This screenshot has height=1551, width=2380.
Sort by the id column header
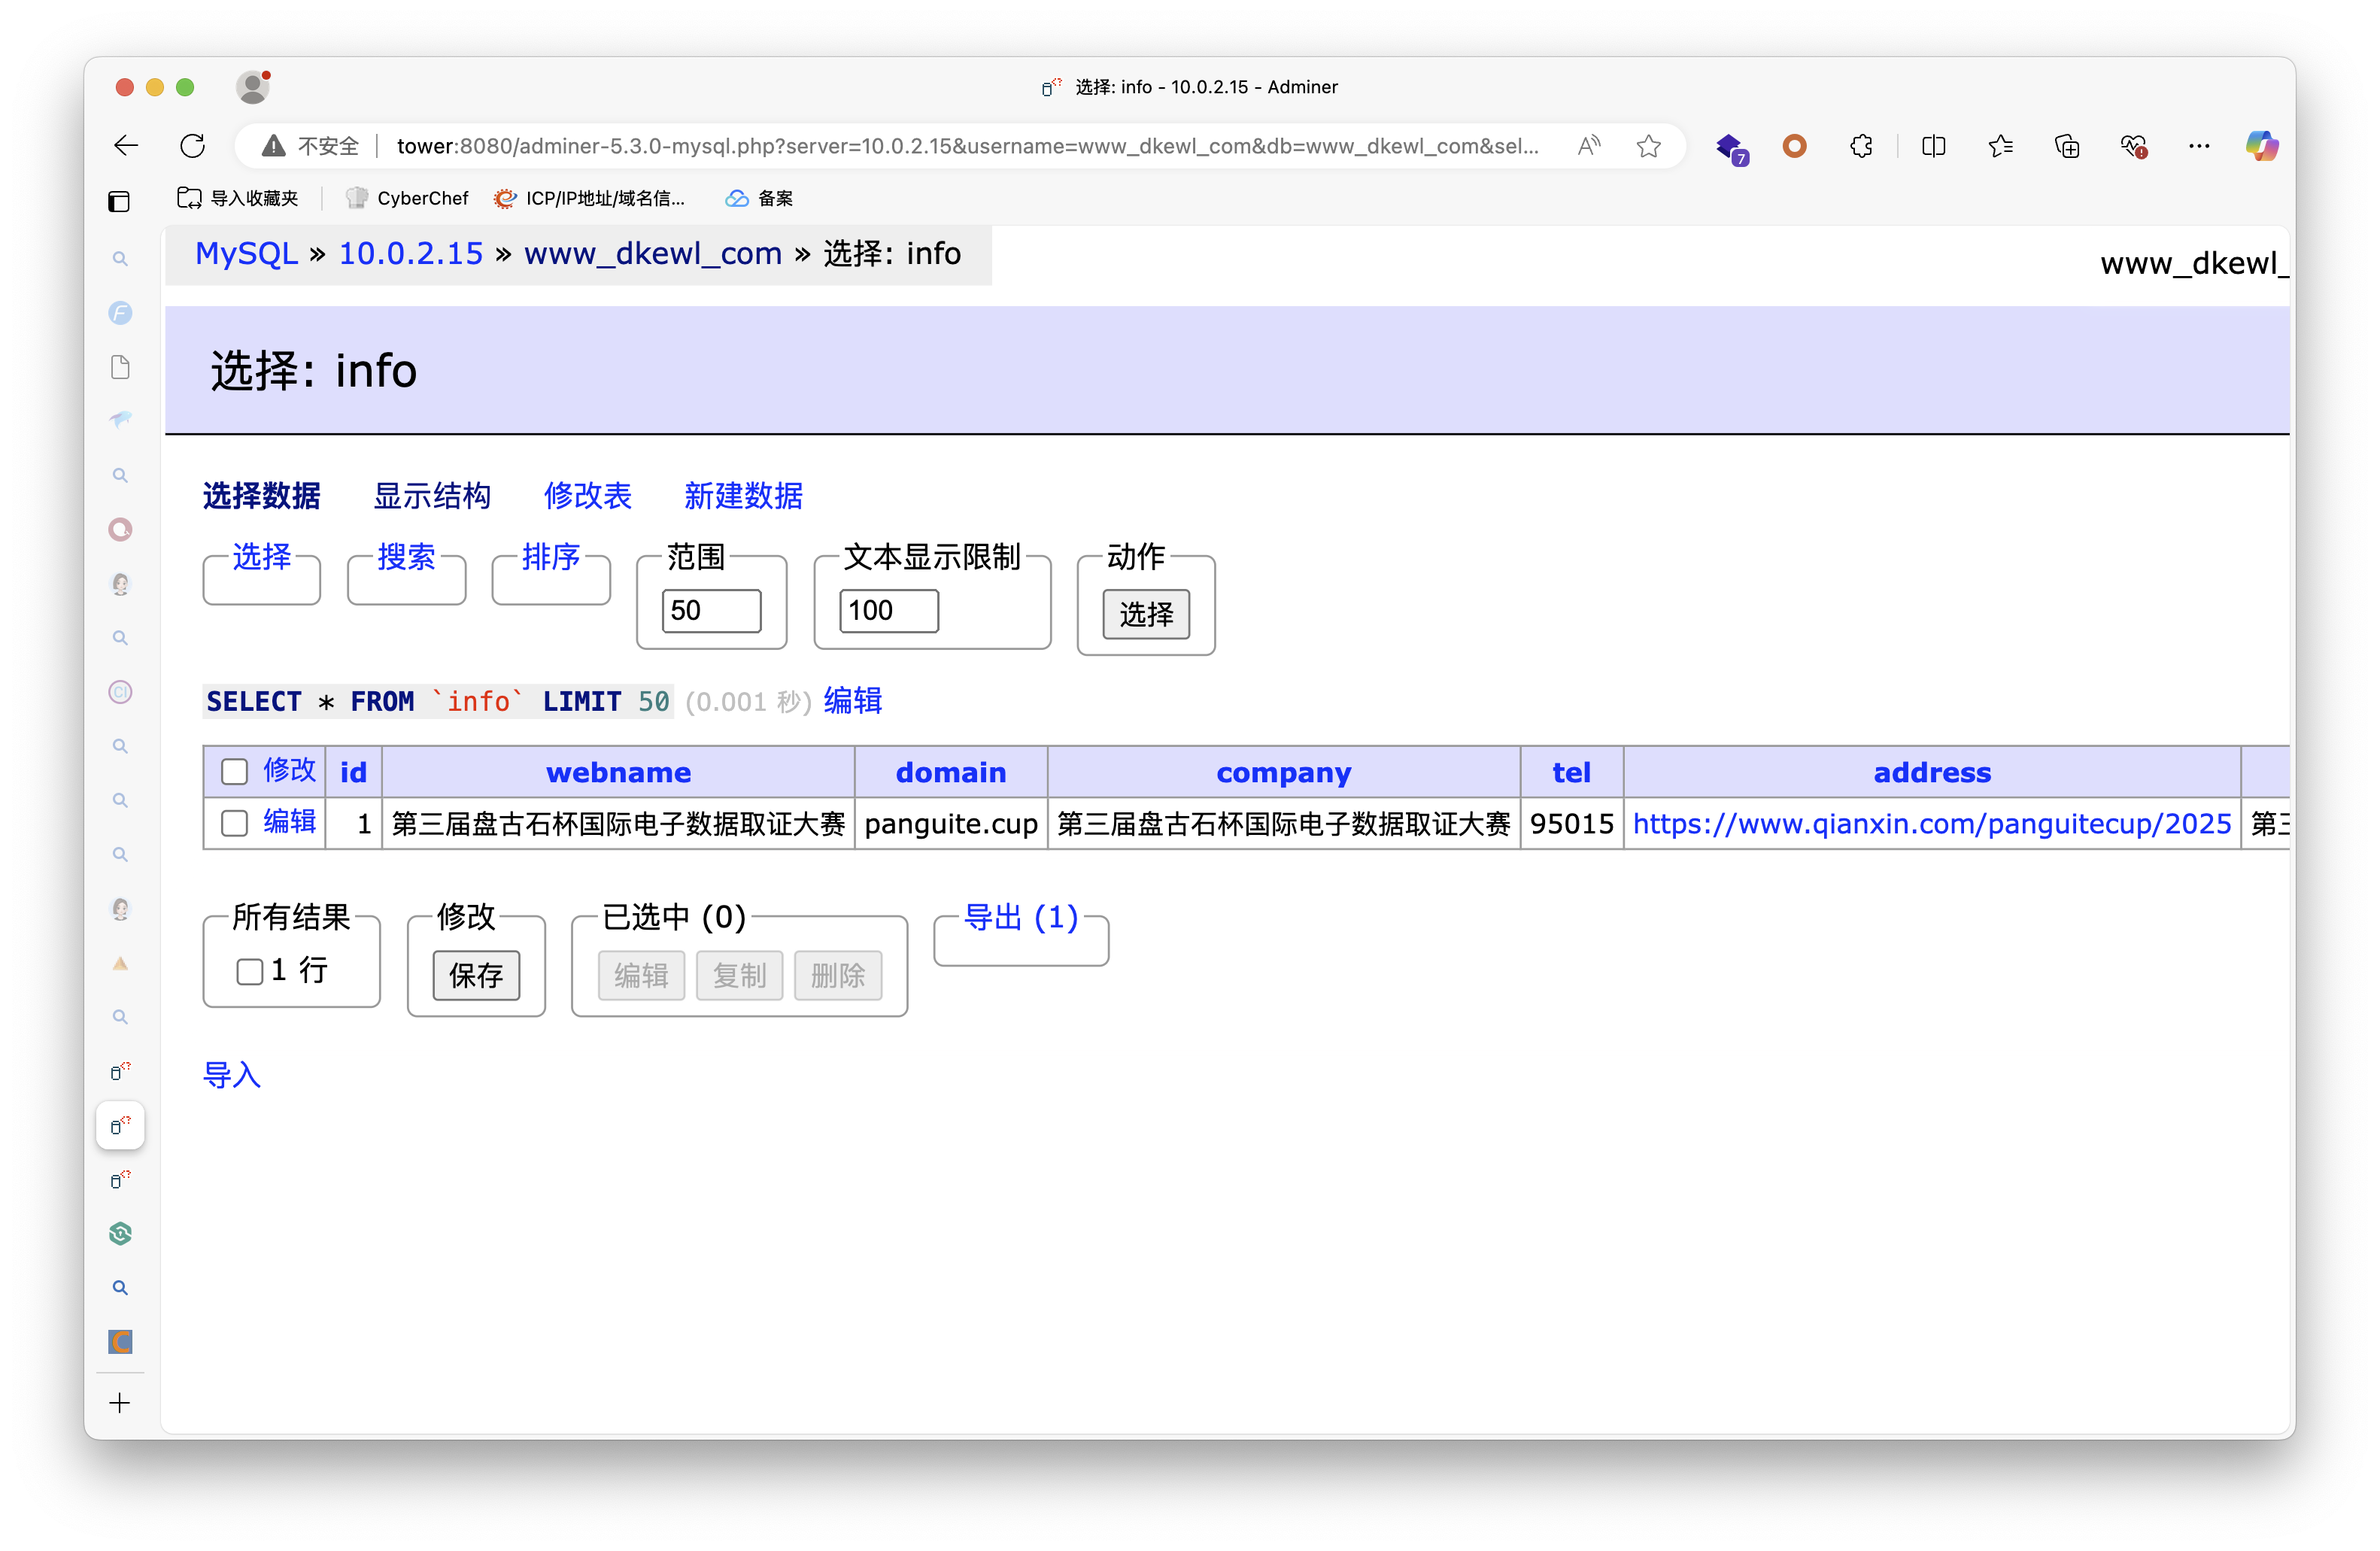pyautogui.click(x=353, y=773)
